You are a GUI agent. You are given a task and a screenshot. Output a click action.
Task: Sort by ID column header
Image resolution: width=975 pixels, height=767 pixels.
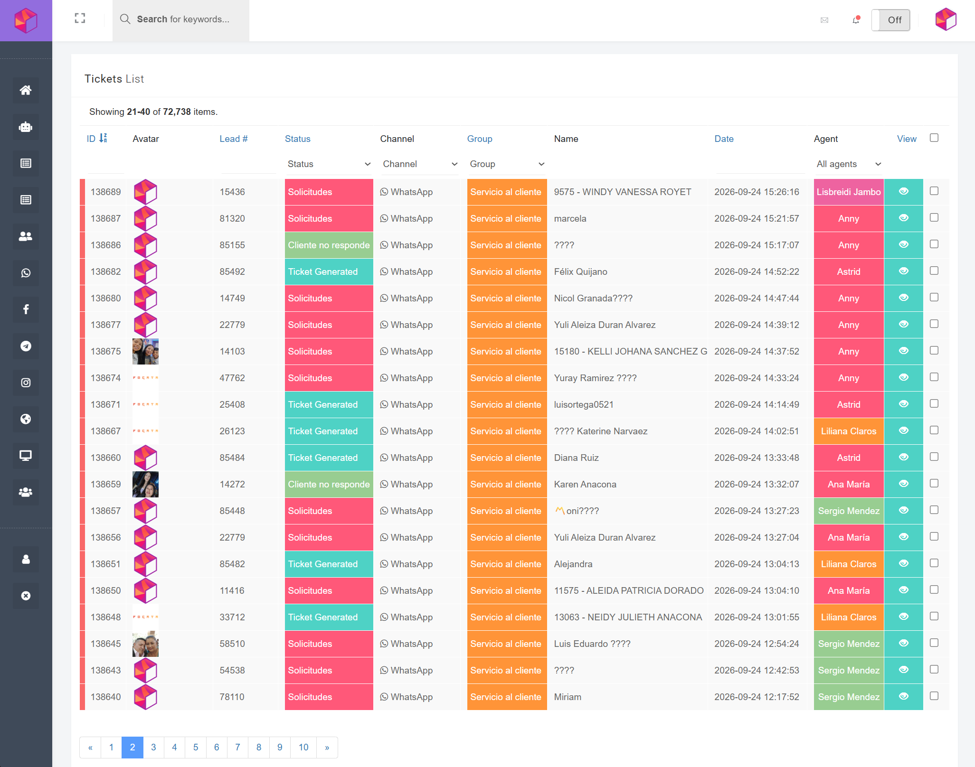(96, 138)
